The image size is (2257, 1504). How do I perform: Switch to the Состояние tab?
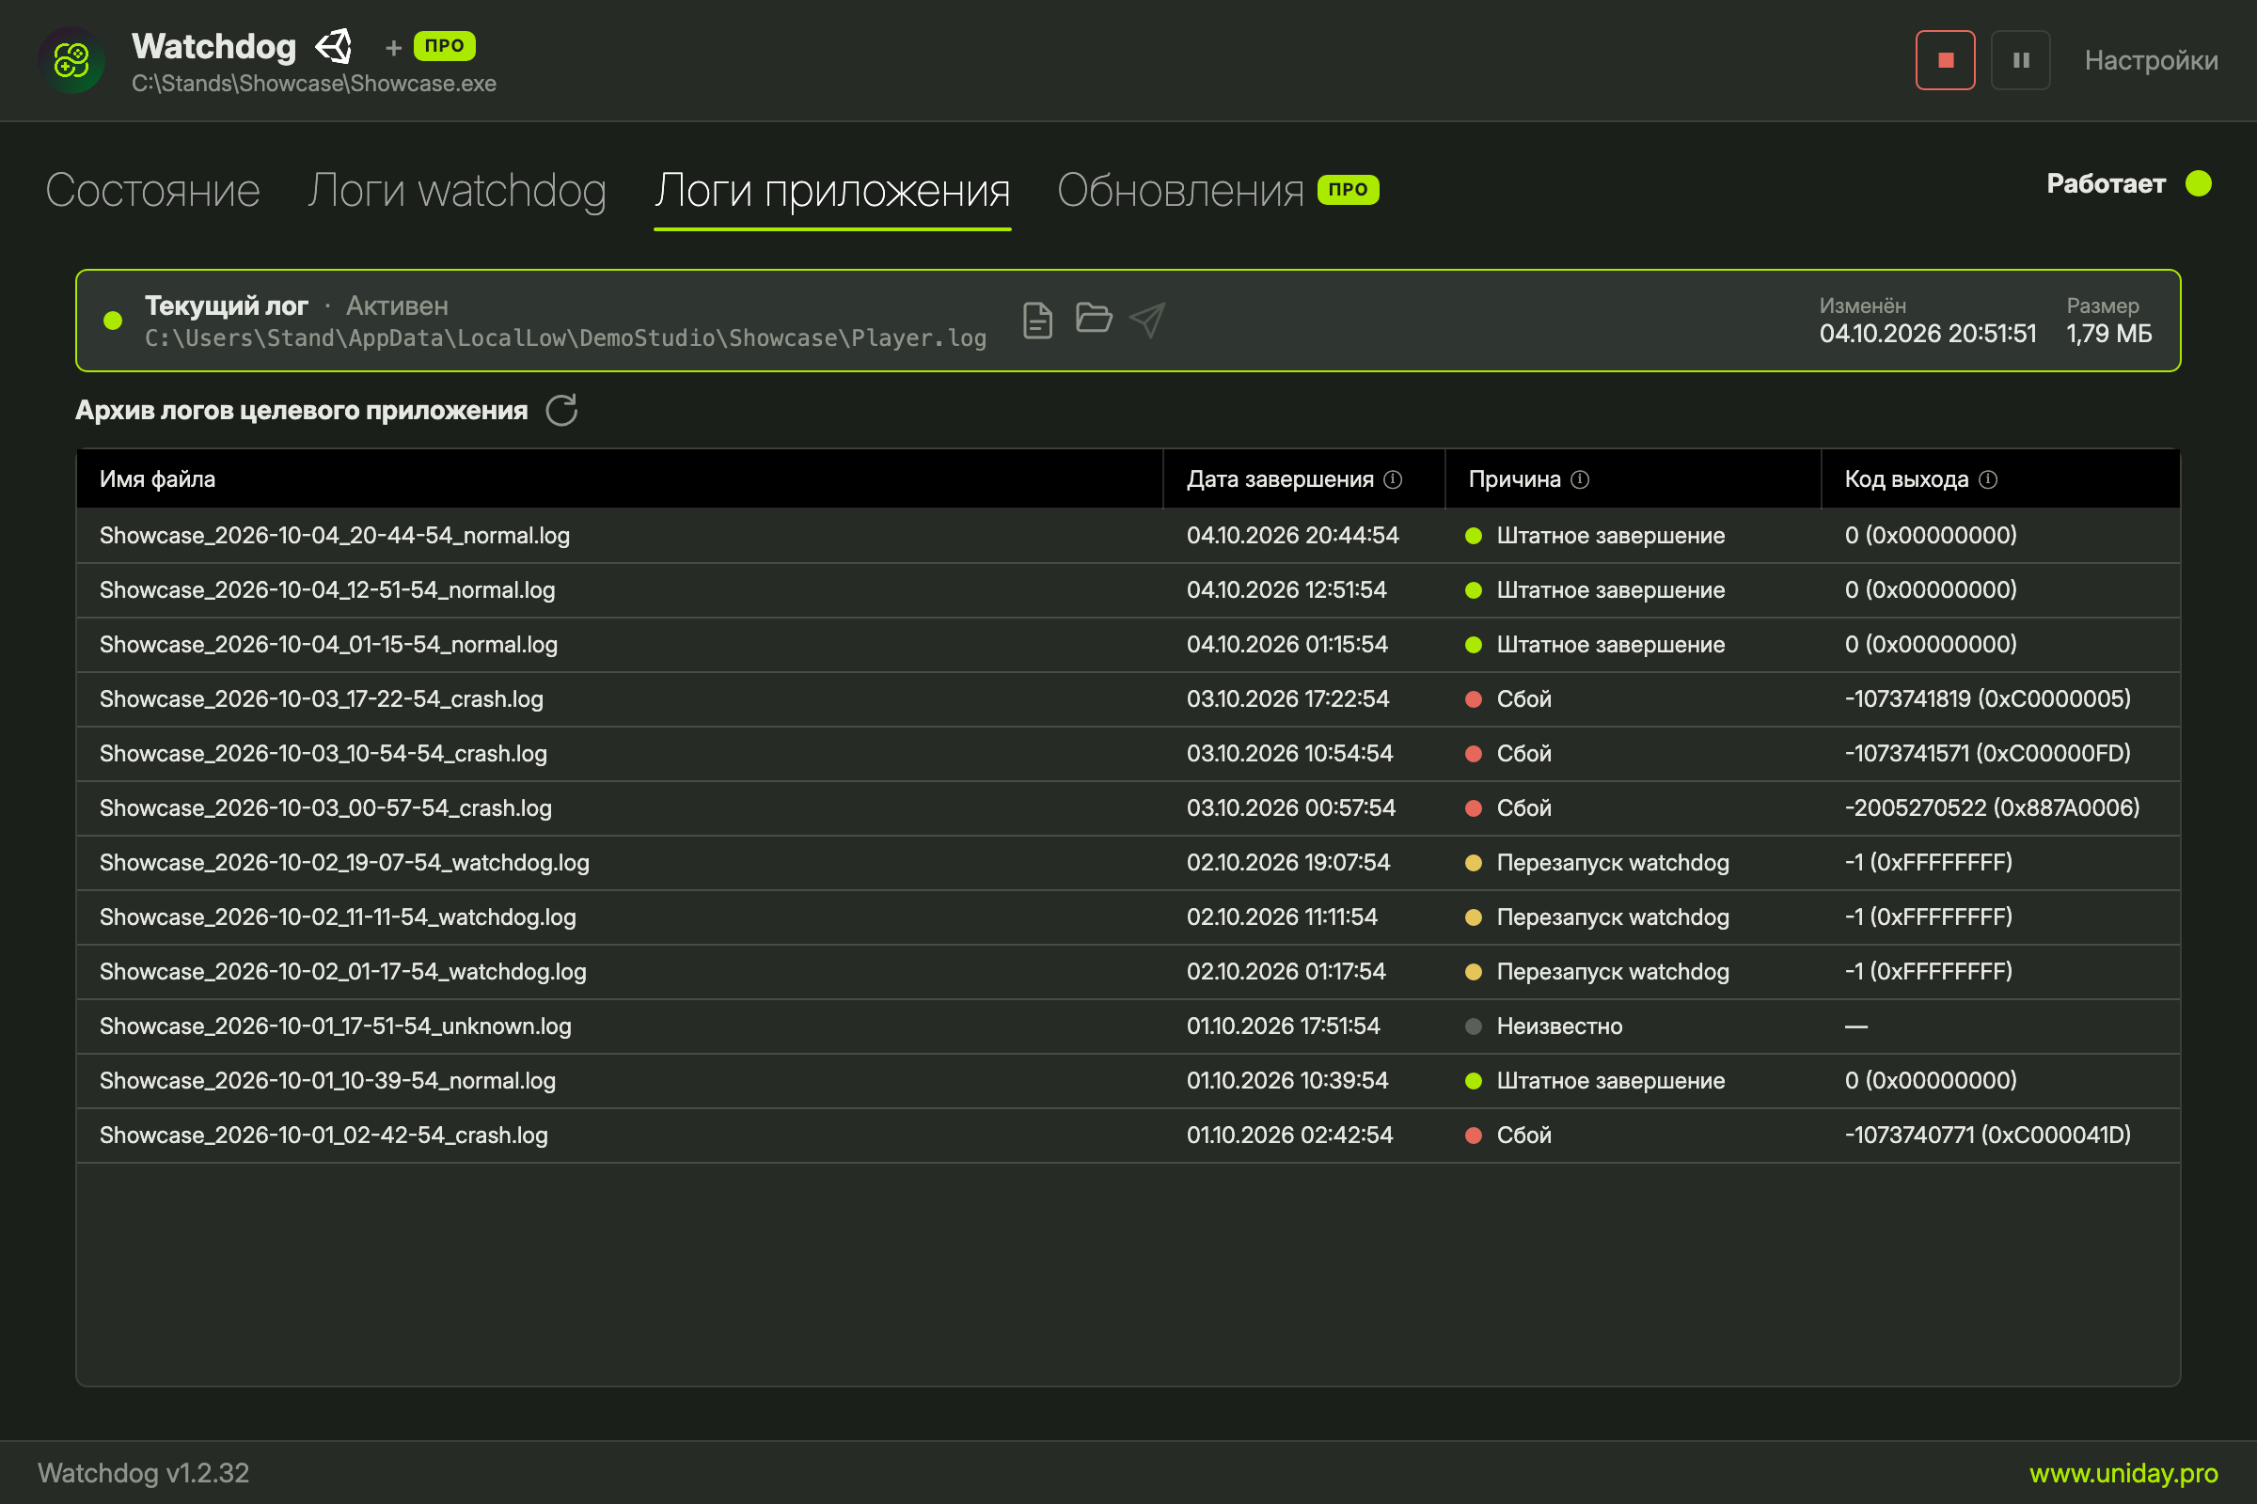pos(152,190)
